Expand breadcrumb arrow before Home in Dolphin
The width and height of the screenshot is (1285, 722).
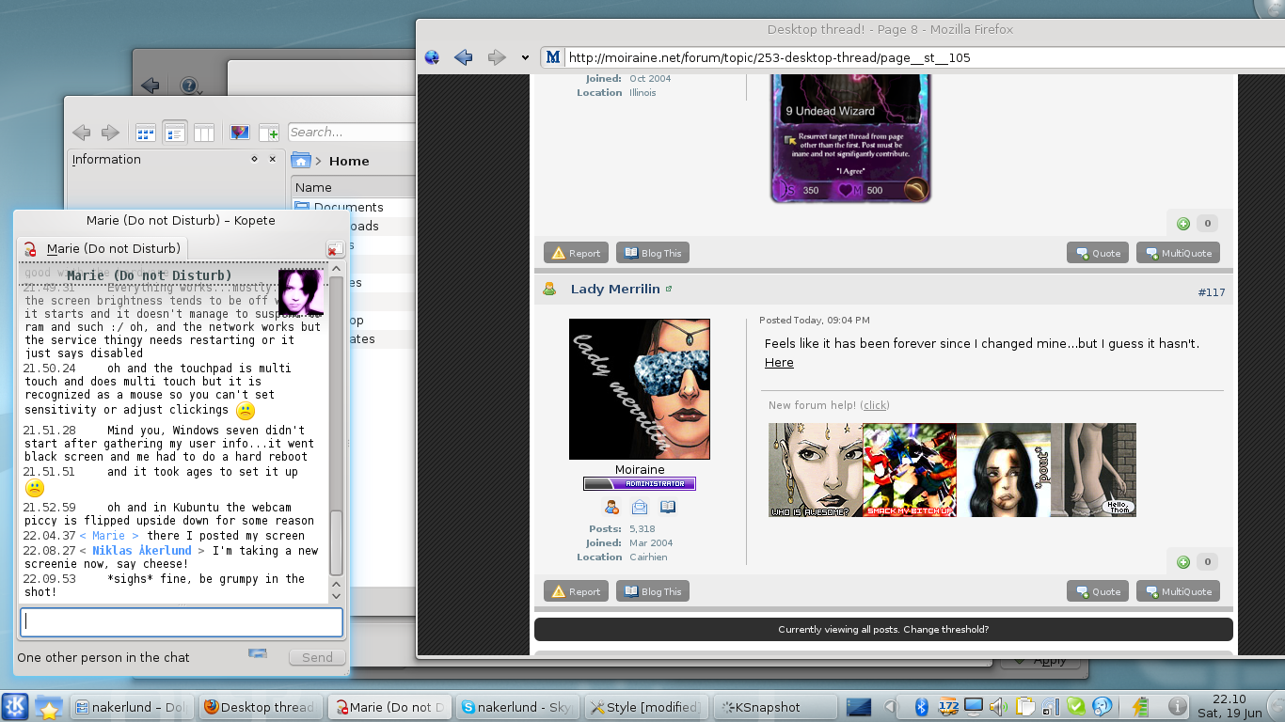click(318, 162)
